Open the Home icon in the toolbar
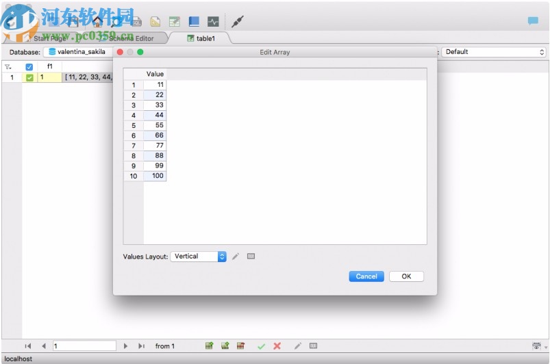550x364 pixels. [x=97, y=22]
